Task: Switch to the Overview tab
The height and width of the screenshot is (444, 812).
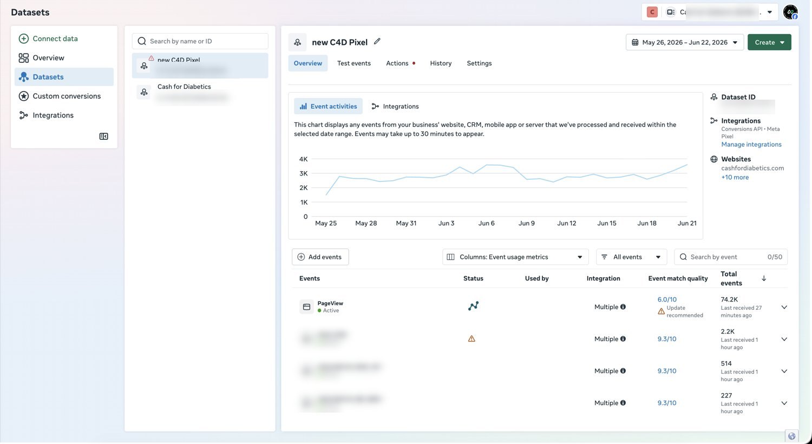Action: [x=308, y=63]
